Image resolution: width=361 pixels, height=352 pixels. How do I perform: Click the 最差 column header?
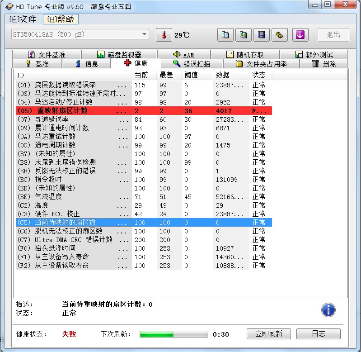(x=169, y=75)
